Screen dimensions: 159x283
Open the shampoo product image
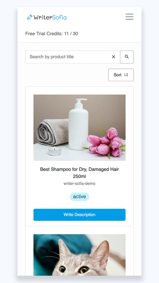tap(79, 127)
